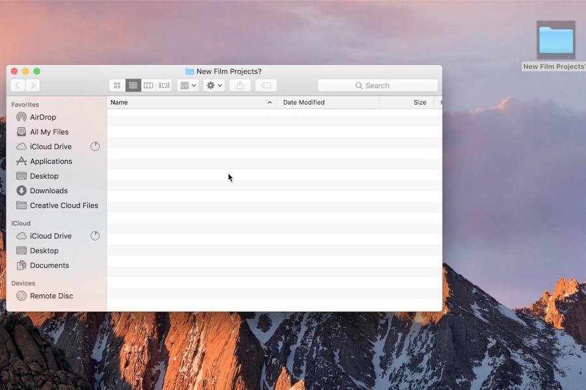Open the Action gear dropdown menu

[214, 86]
